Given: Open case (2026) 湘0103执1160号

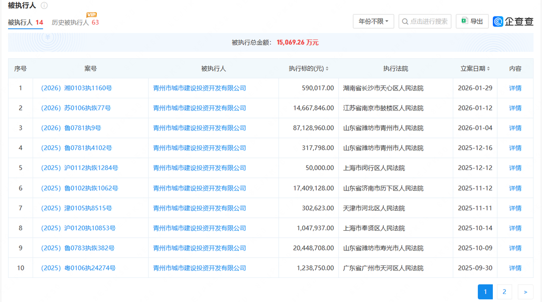Looking at the screenshot, I should (x=76, y=88).
